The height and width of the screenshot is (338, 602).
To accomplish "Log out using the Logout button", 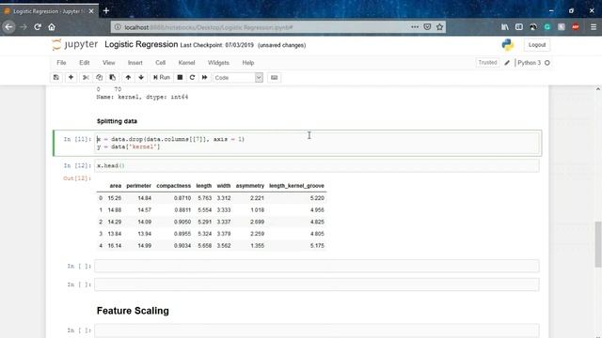I will pos(537,45).
